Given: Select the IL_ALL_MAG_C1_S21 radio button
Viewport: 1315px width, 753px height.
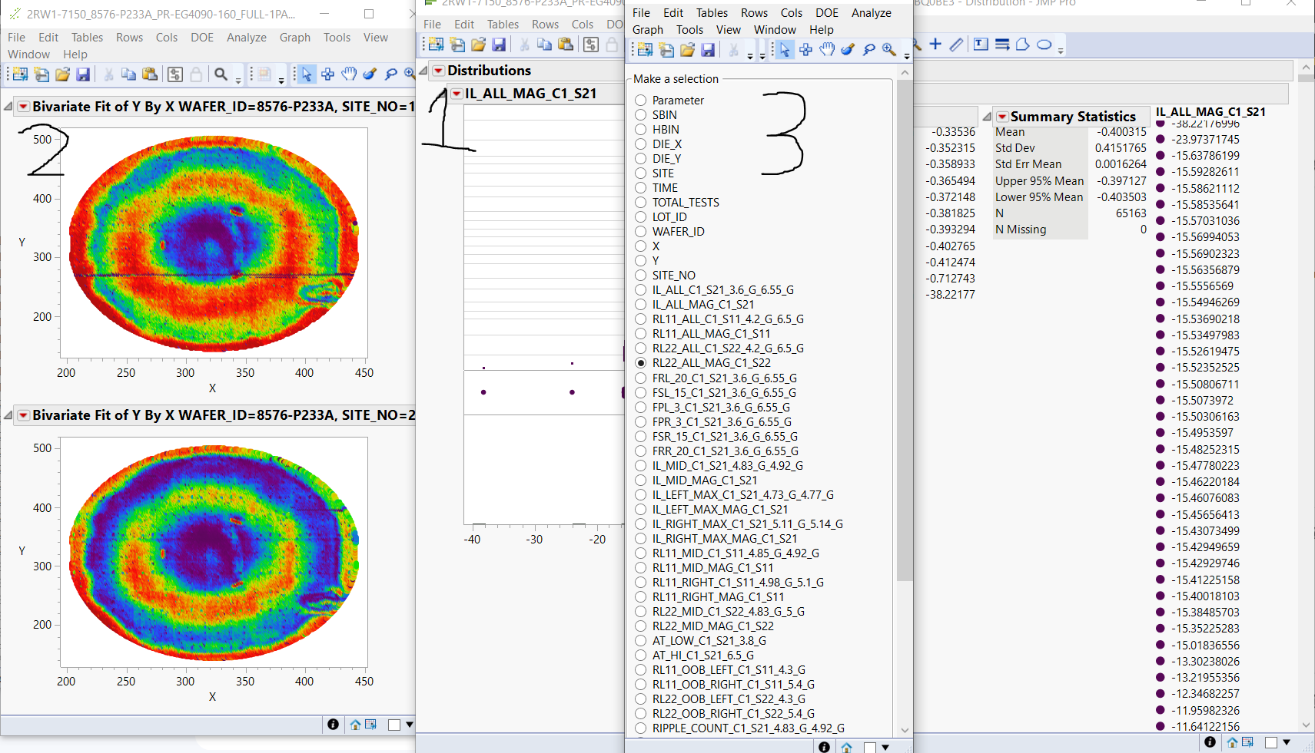Looking at the screenshot, I should [x=641, y=305].
